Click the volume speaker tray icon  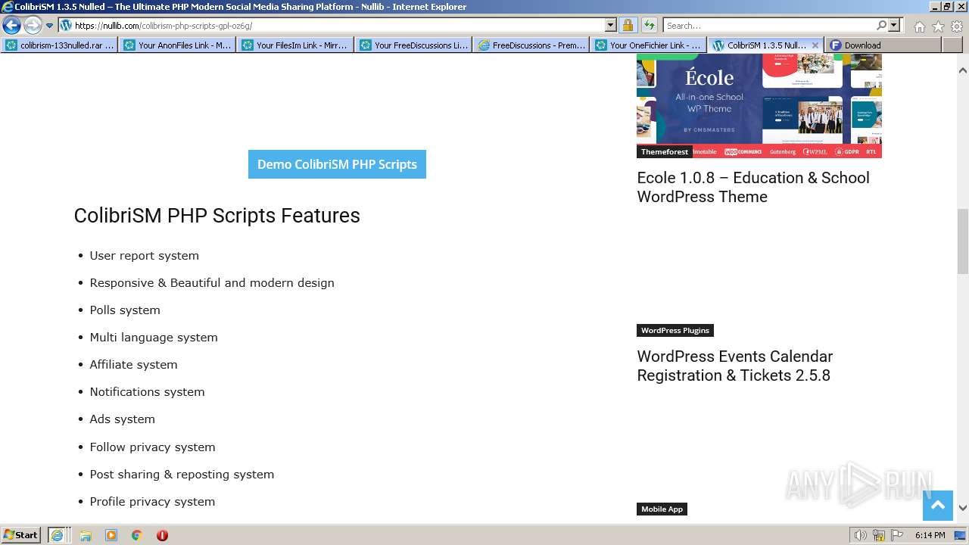click(861, 535)
